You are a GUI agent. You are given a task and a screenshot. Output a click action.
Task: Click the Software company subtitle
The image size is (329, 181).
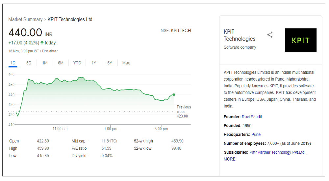click(240, 47)
